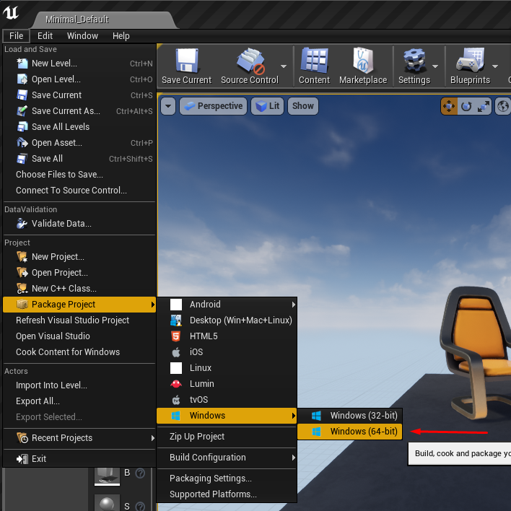Select the rotate gizmo mode icon
The width and height of the screenshot is (511, 511).
click(x=466, y=106)
